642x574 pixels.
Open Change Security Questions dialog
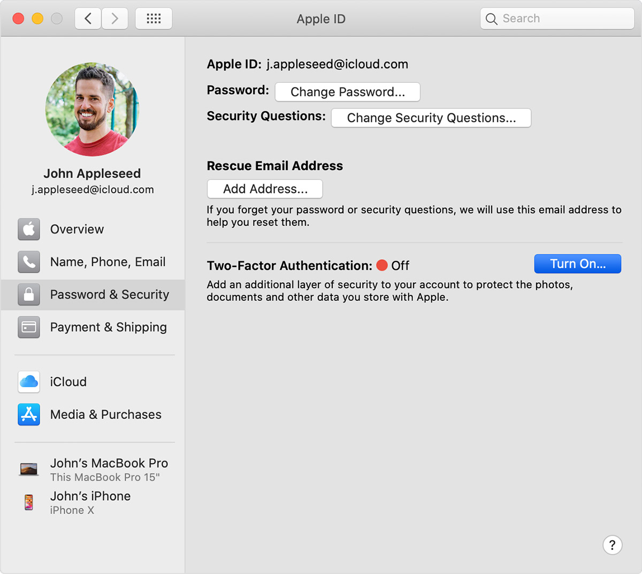[431, 118]
